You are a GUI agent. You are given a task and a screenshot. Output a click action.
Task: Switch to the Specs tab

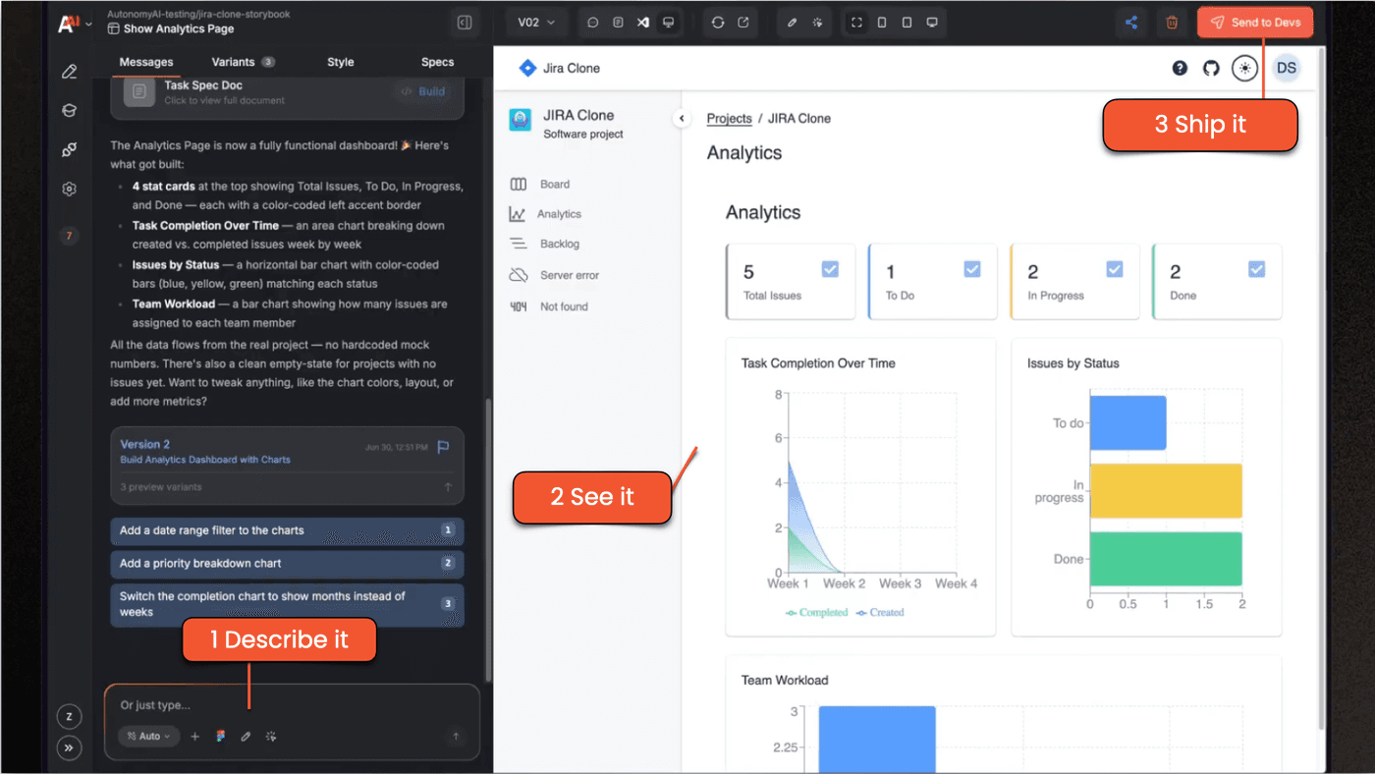tap(437, 62)
